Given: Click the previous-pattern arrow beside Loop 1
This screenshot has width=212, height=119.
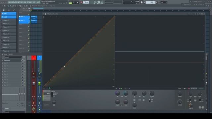Looking at the screenshot, I should point(144,2).
